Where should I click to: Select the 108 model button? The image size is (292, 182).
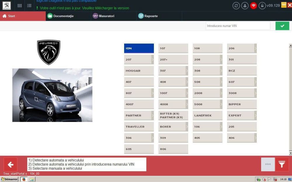click(x=207, y=48)
